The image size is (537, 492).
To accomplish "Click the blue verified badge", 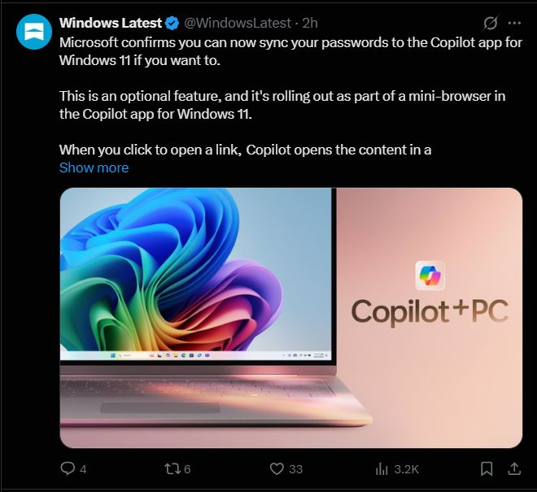I will pos(172,22).
